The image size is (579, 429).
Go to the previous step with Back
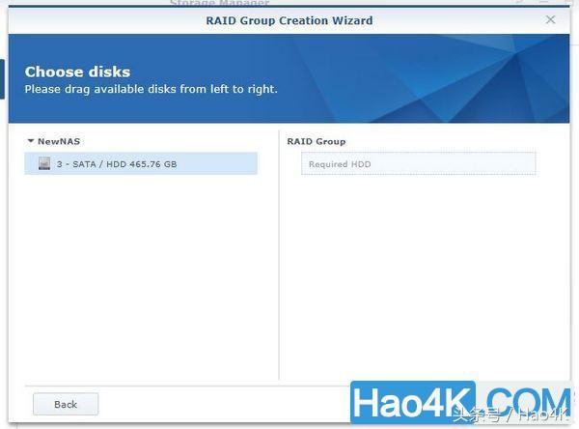coord(66,404)
